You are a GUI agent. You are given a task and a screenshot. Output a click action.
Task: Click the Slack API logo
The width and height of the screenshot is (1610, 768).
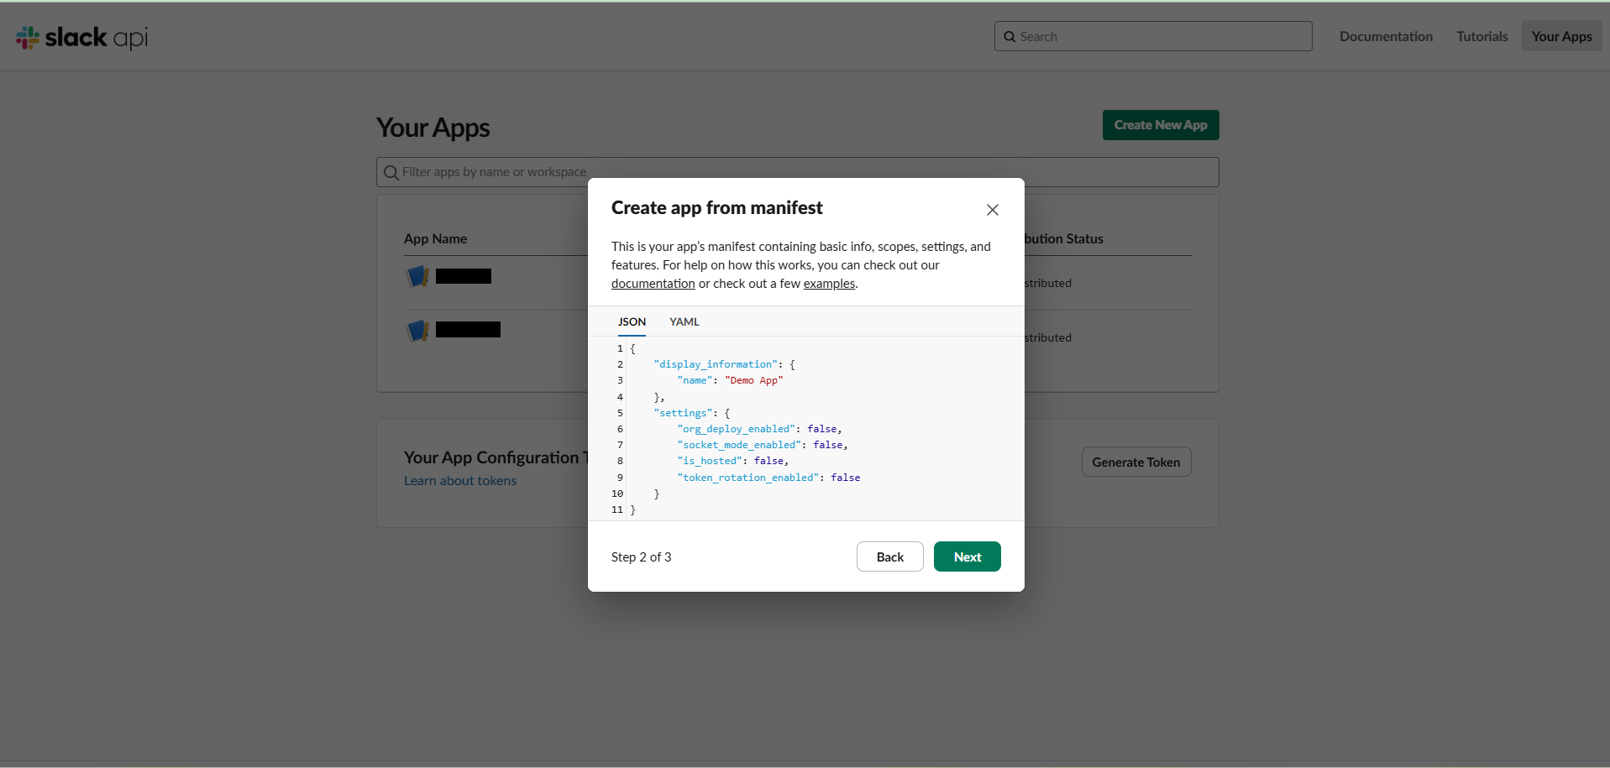81,37
